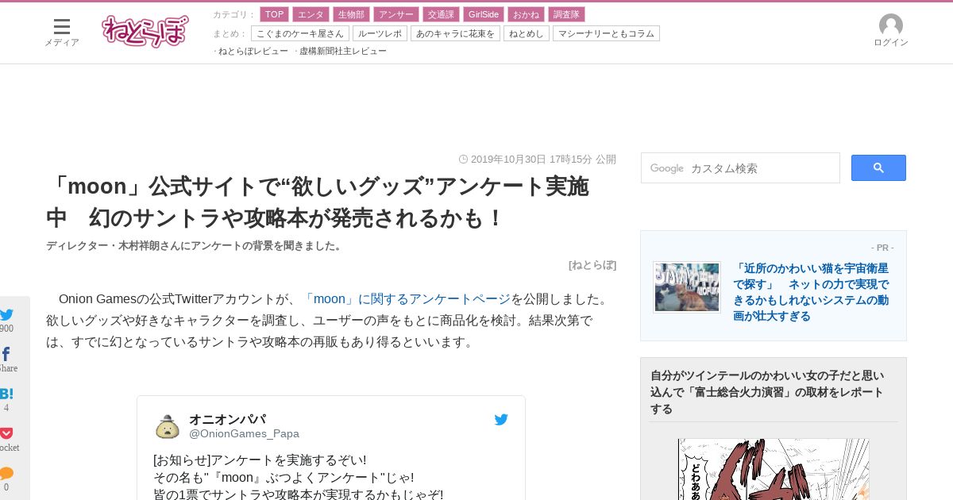The height and width of the screenshot is (500, 953).
Task: Open the メディア hamburger menu
Action: point(62,32)
